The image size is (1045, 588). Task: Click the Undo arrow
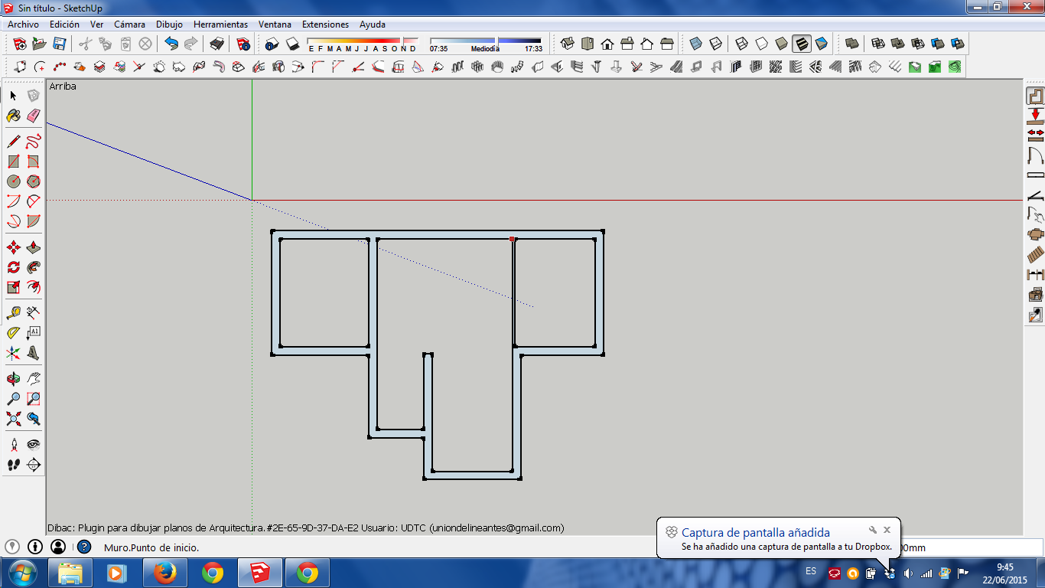click(171, 44)
